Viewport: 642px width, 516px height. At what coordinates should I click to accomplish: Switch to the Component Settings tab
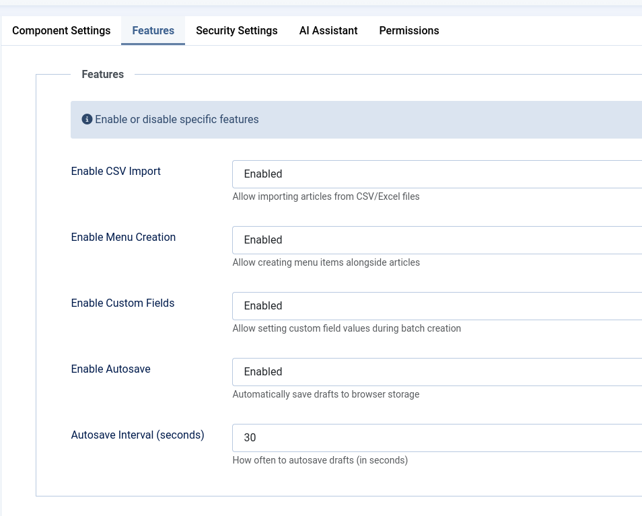tap(61, 30)
